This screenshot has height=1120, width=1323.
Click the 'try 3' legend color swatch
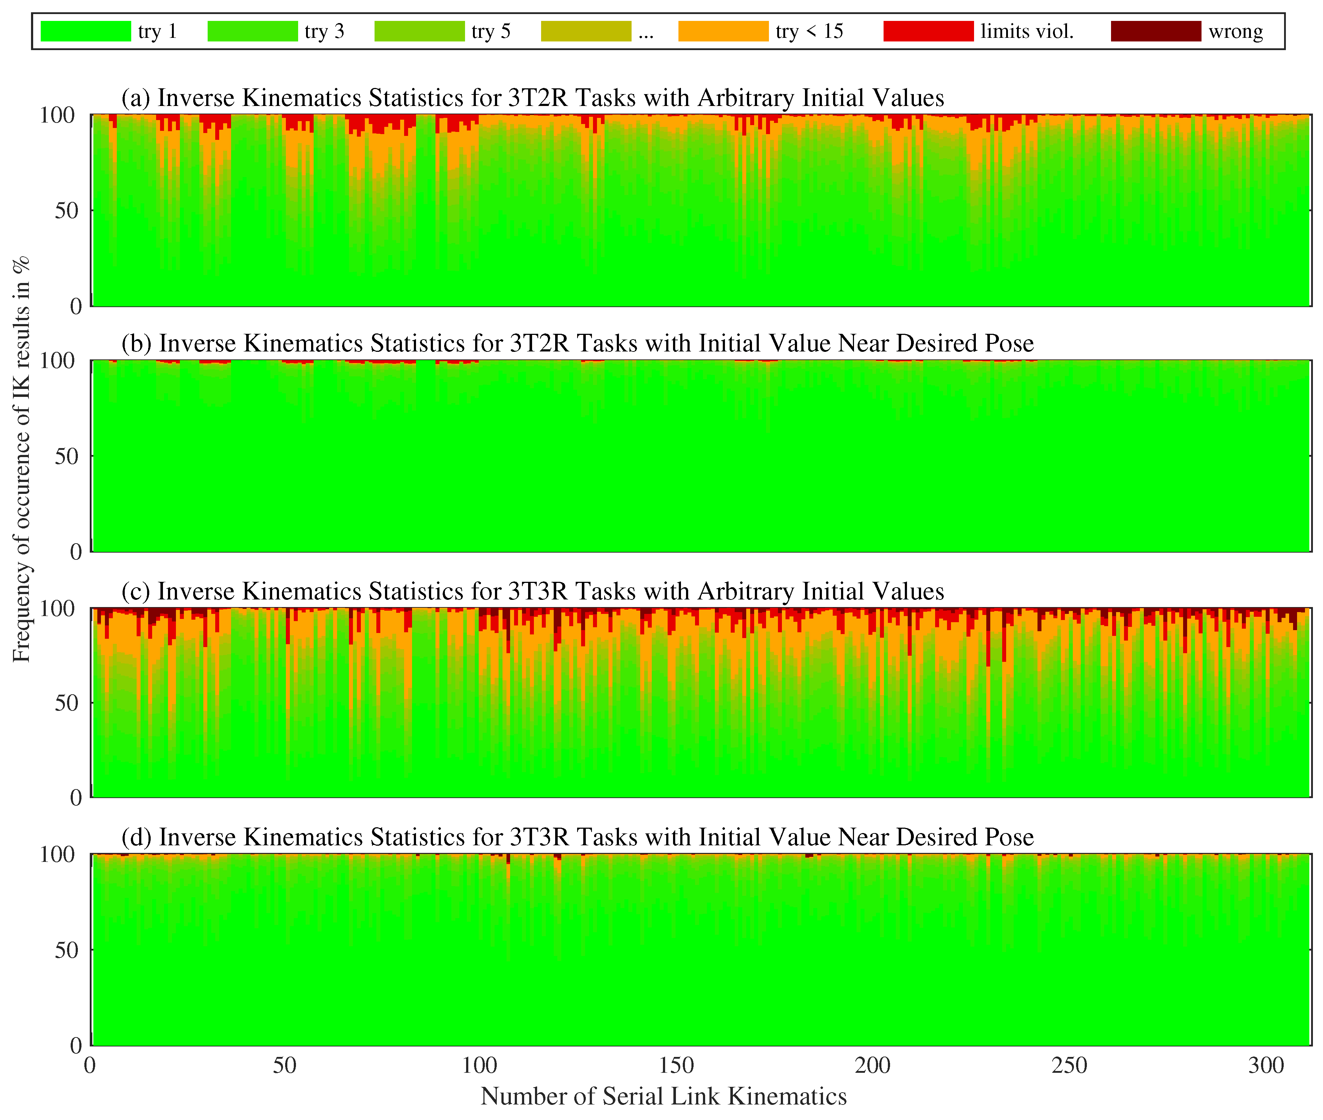tap(252, 31)
